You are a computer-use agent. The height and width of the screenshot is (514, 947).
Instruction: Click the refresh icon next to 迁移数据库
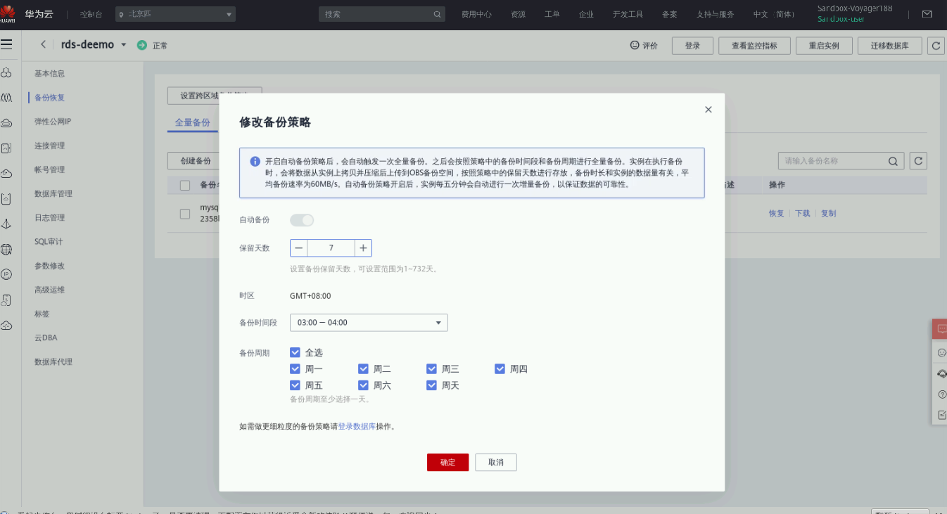936,46
